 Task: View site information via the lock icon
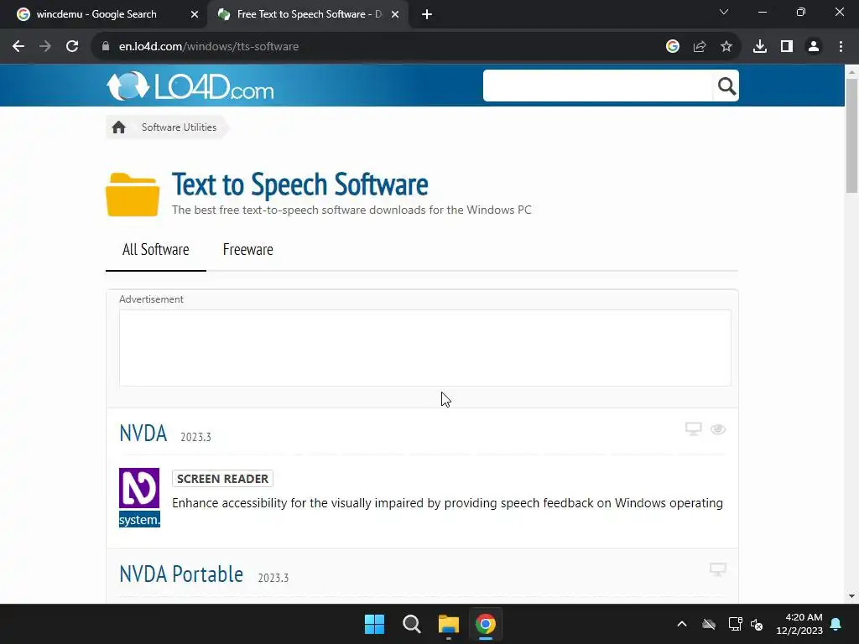point(106,47)
